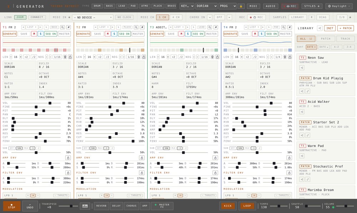Share the Neon Saw library entry
This screenshot has height=213, width=357.
[x=302, y=68]
